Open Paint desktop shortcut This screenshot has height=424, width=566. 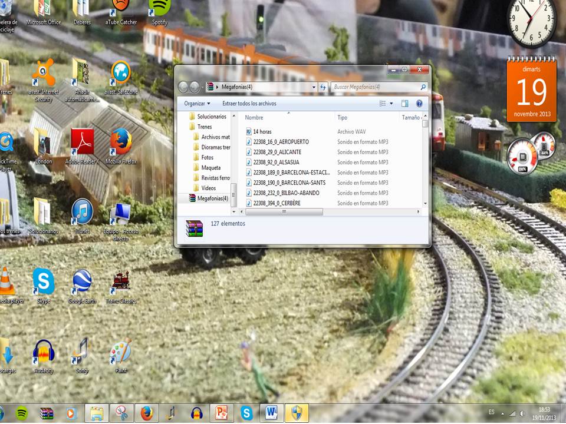click(x=121, y=356)
